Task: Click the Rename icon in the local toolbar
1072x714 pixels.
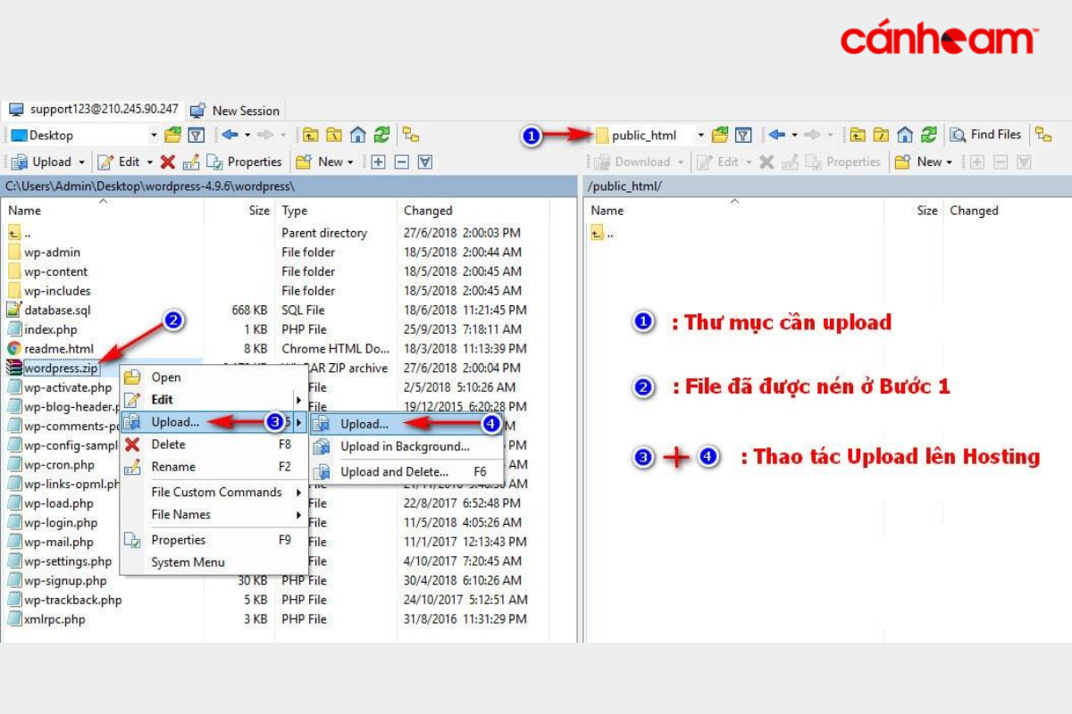Action: tap(191, 162)
